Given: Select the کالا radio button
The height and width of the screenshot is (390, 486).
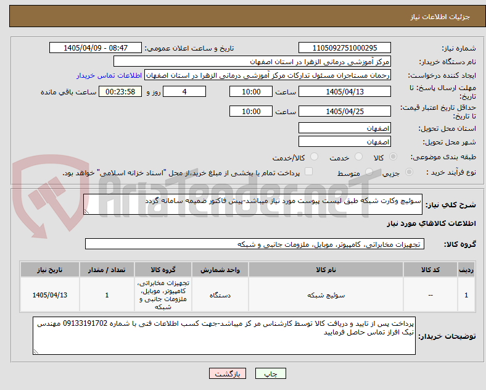Looking at the screenshot, I should coord(393,157).
